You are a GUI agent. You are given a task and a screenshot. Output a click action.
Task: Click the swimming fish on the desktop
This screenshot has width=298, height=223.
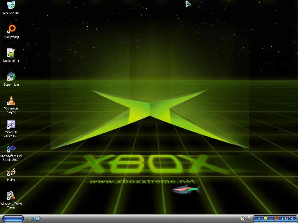tap(187, 190)
